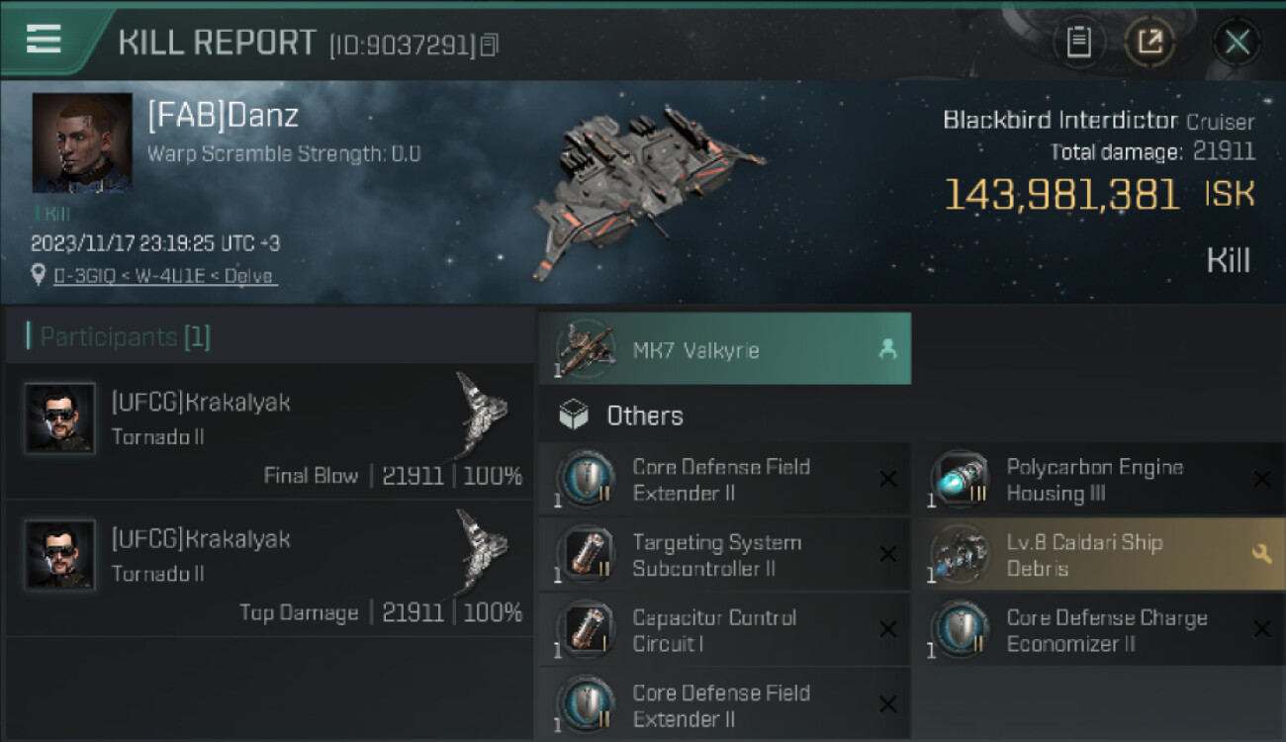The image size is (1286, 742).
Task: Click the Capacitor Control Circuit I icon
Action: 585,630
